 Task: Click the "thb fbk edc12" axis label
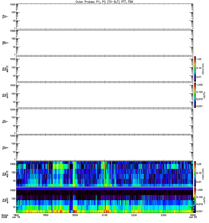[x=5, y=69]
